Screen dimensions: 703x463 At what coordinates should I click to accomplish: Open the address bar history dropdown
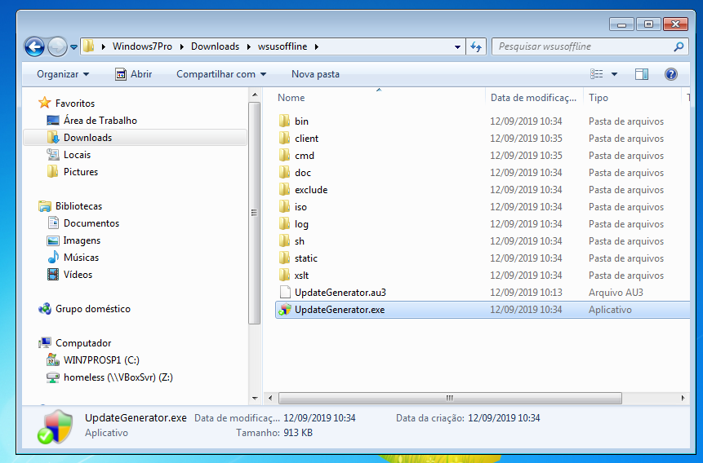(457, 46)
